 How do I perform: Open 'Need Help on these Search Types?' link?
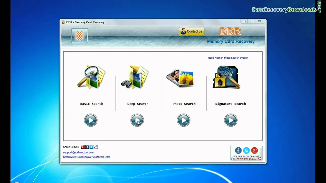[228, 58]
